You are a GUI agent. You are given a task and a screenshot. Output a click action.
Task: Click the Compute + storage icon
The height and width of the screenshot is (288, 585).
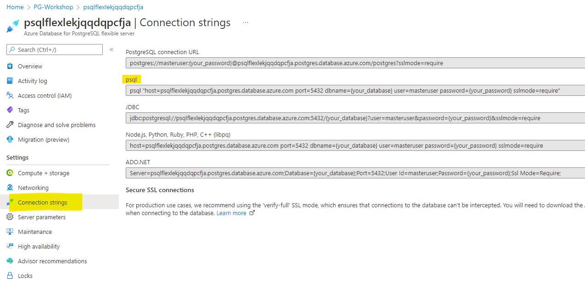[10, 173]
